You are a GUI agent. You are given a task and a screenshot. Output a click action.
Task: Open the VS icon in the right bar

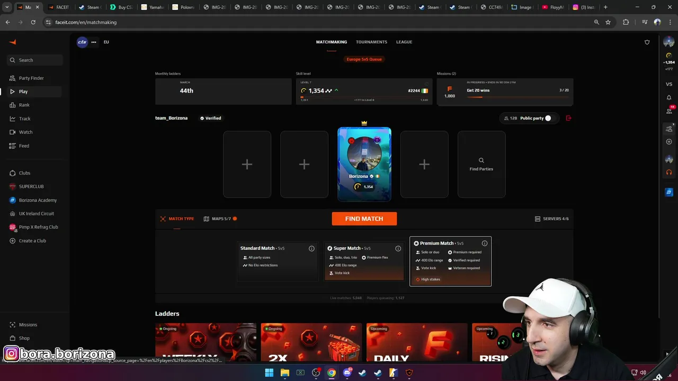pos(669,84)
